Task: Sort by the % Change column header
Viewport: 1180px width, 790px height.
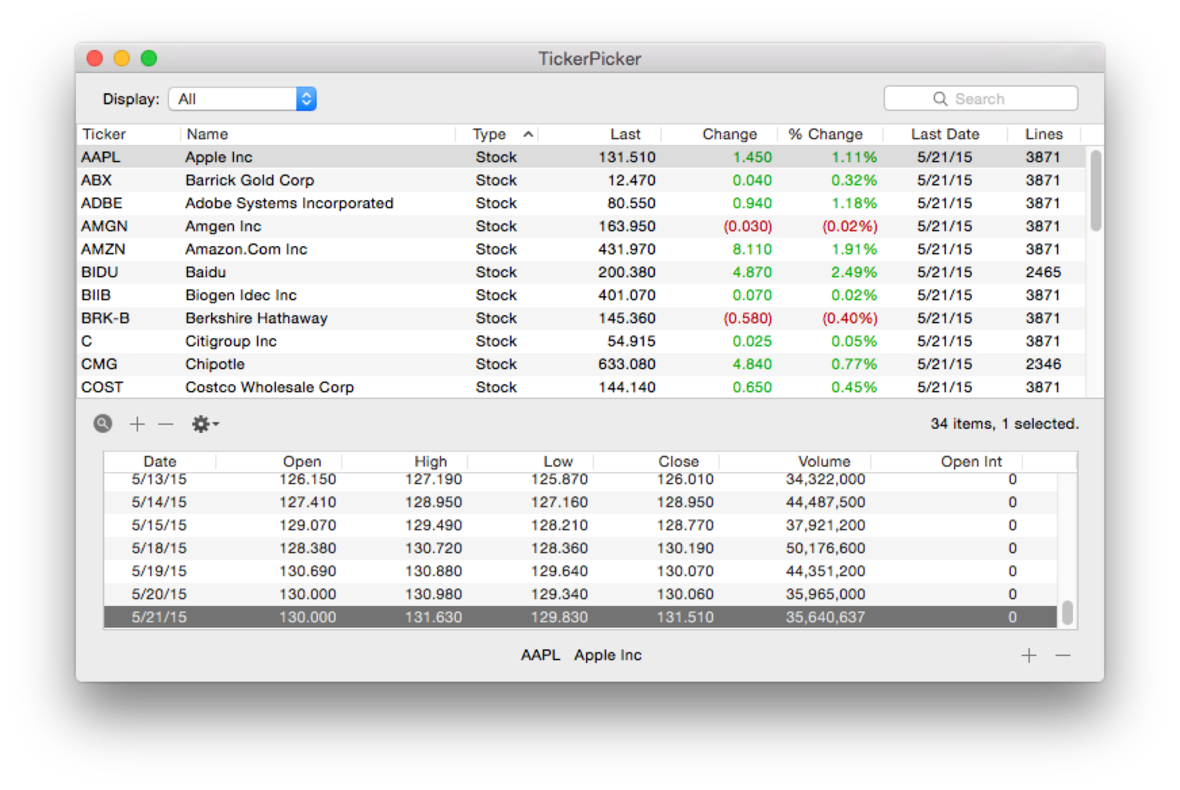Action: pyautogui.click(x=825, y=134)
